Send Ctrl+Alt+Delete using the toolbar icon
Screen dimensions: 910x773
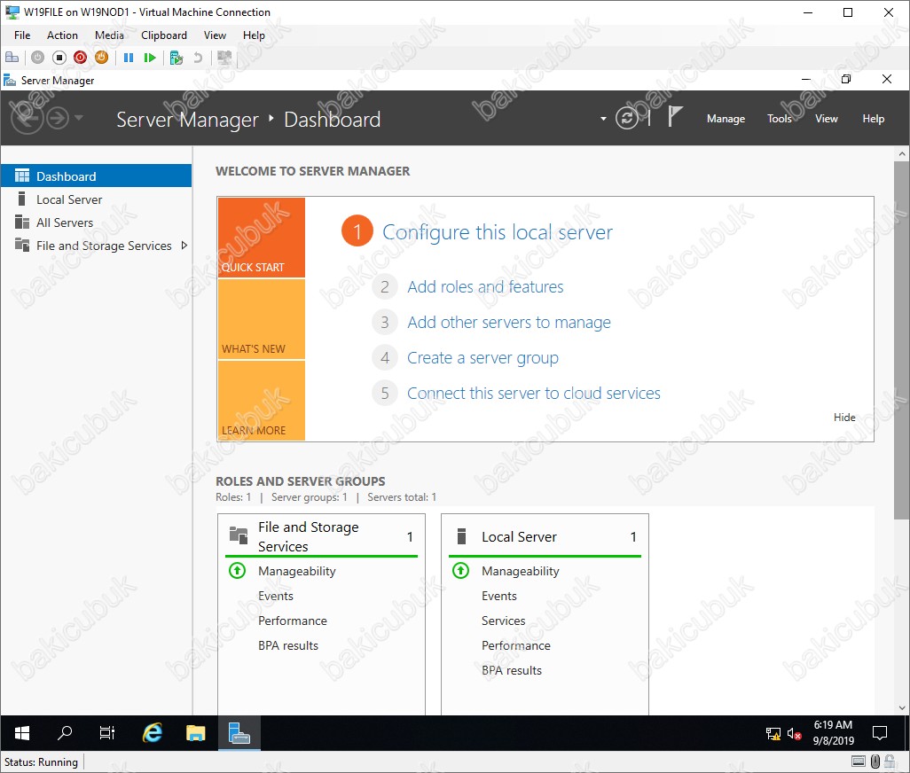[x=12, y=58]
